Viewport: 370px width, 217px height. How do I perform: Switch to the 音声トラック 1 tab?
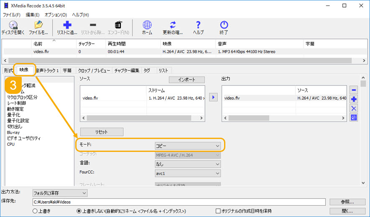(x=47, y=71)
